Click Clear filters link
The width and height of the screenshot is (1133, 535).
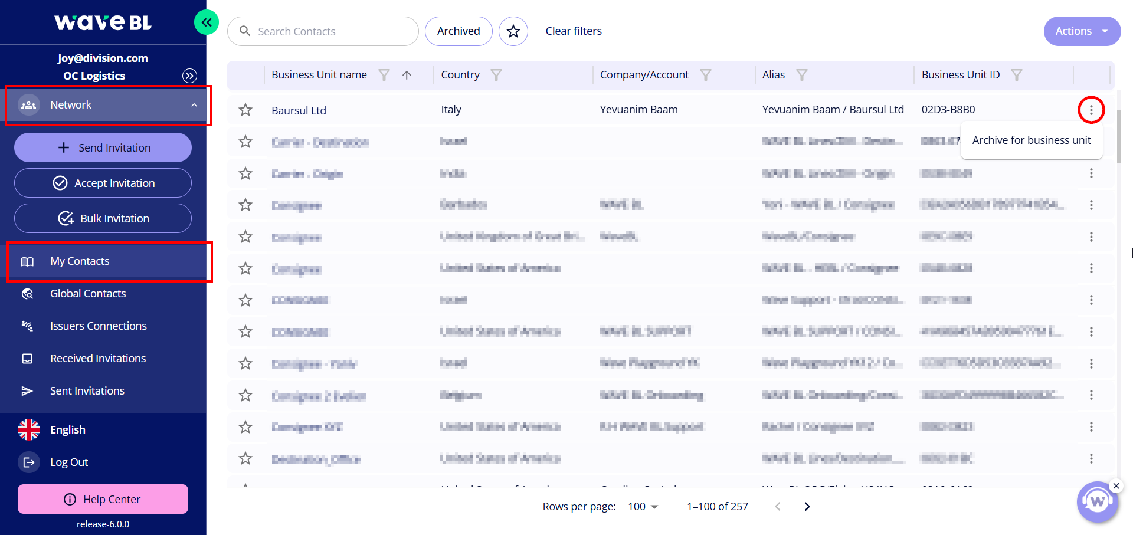[x=574, y=31]
